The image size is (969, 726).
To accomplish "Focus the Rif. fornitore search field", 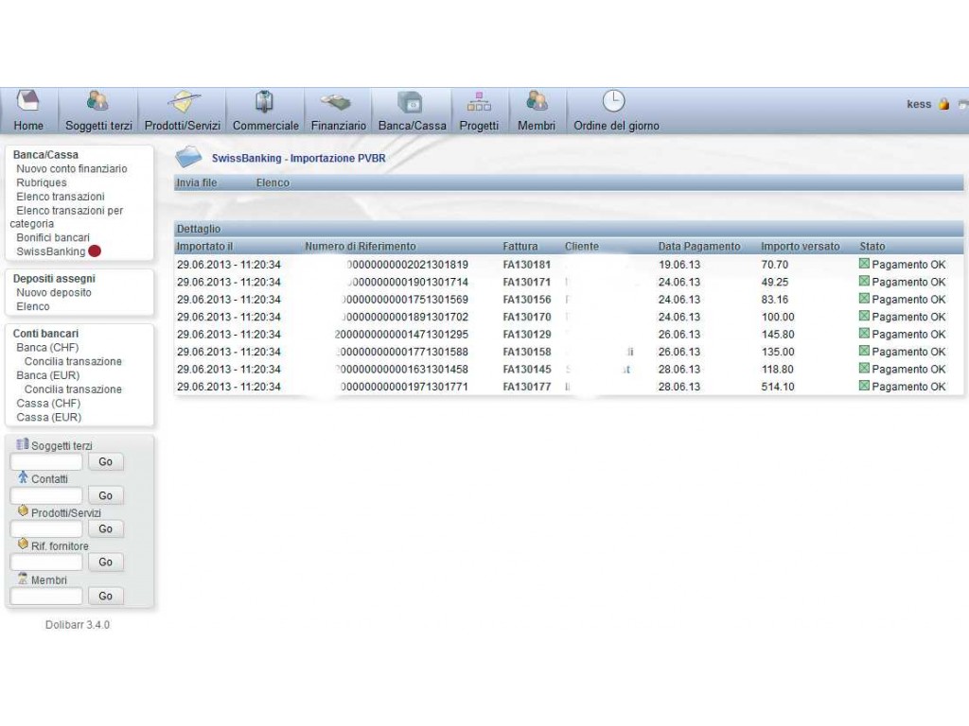I will point(46,562).
